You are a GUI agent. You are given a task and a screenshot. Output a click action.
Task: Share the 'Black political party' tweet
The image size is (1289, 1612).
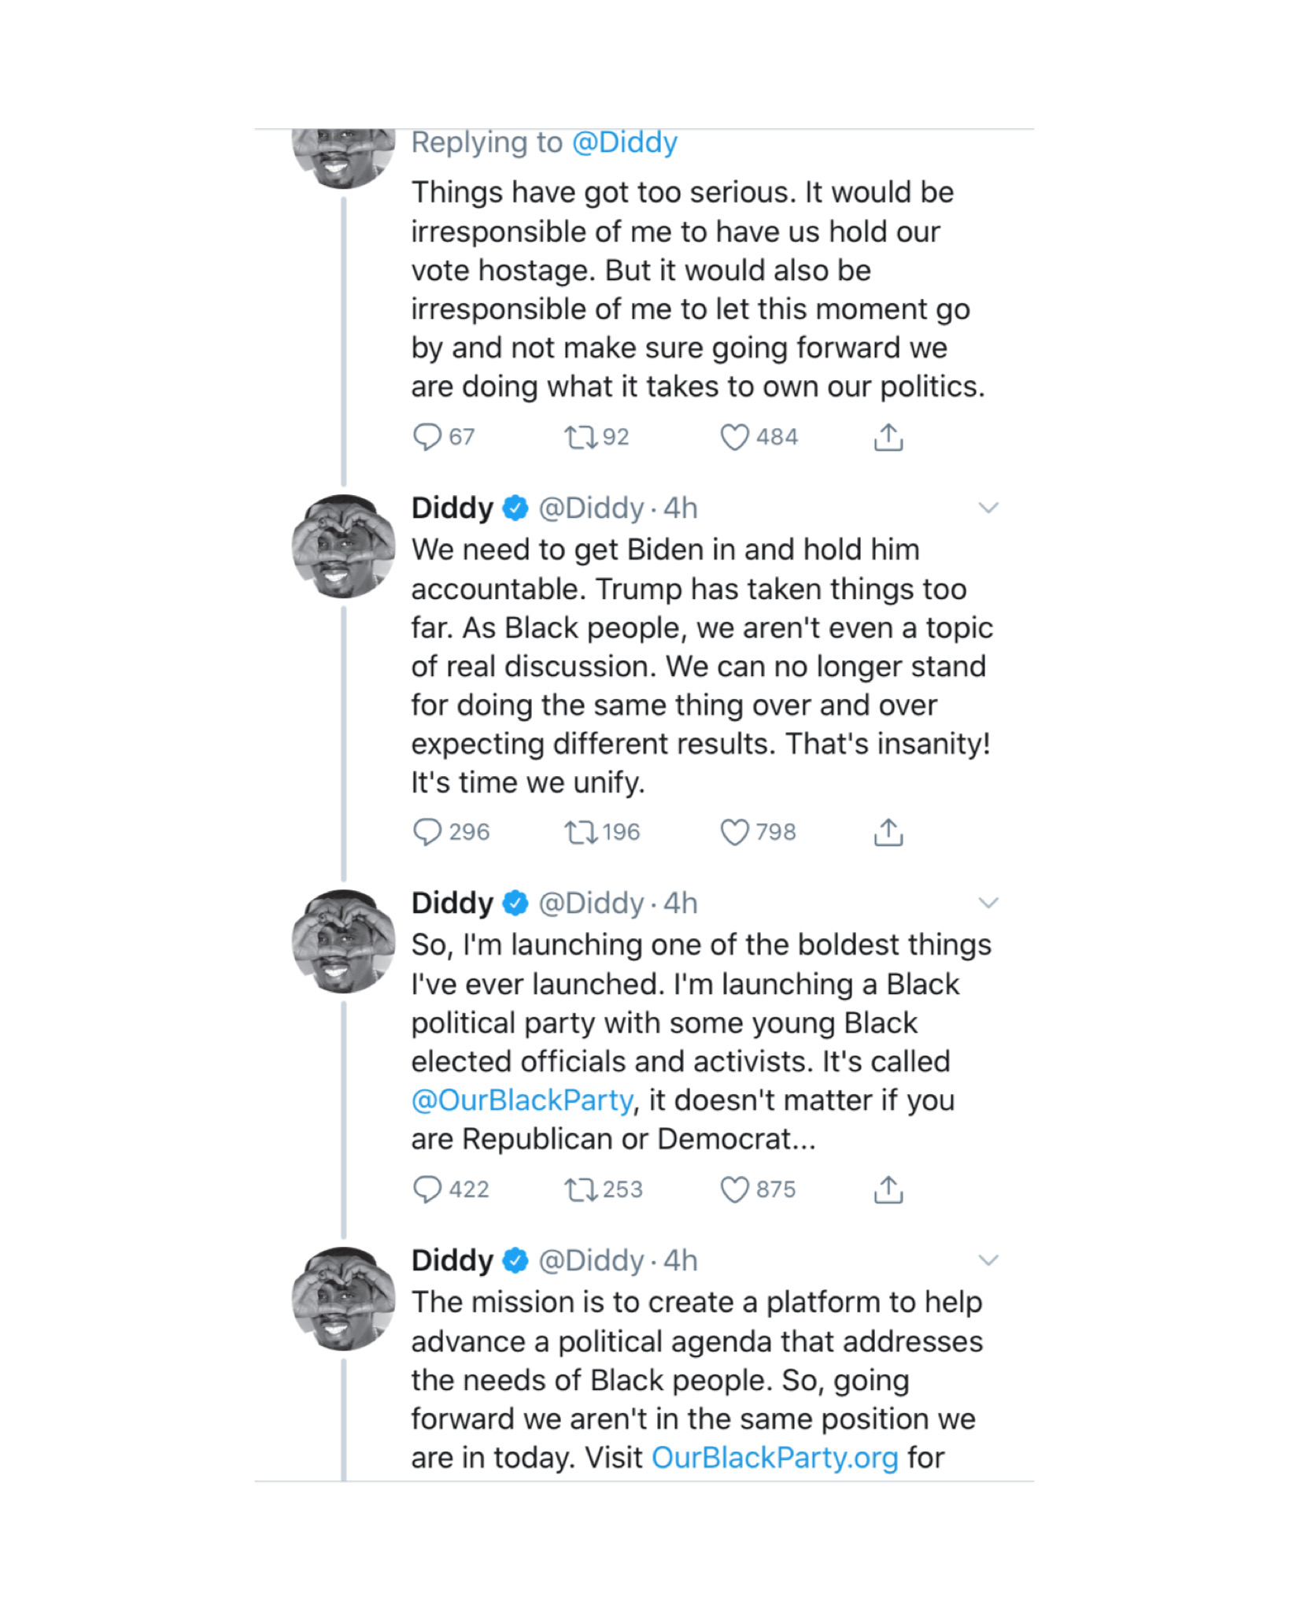(888, 1189)
